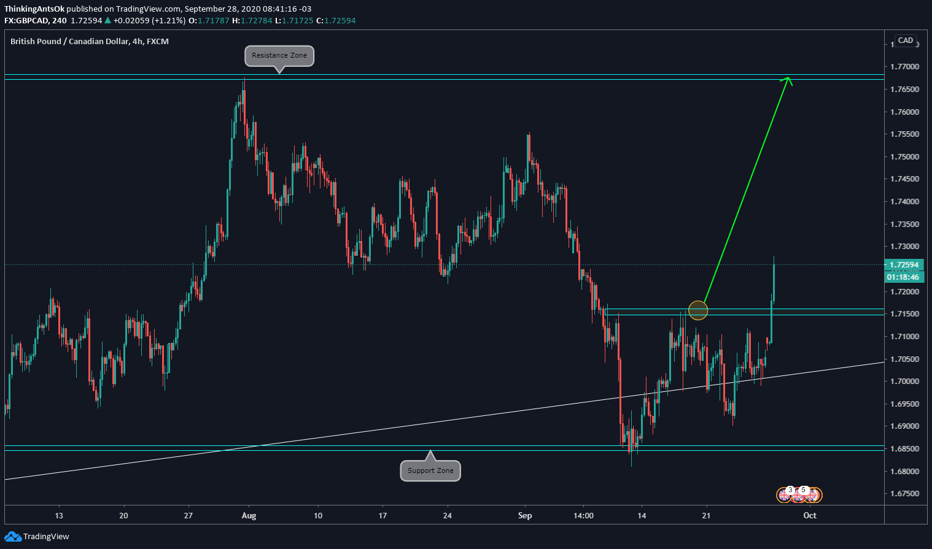Click the ThinkingAntsOk author name
Image resolution: width=932 pixels, height=549 pixels.
[34, 9]
